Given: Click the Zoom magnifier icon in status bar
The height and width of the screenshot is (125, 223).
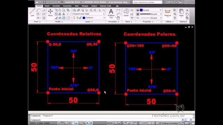Looking at the screenshot, I should tap(128, 123).
